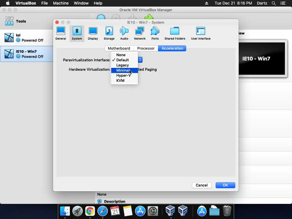Open Notification Center list icon

tap(283, 3)
